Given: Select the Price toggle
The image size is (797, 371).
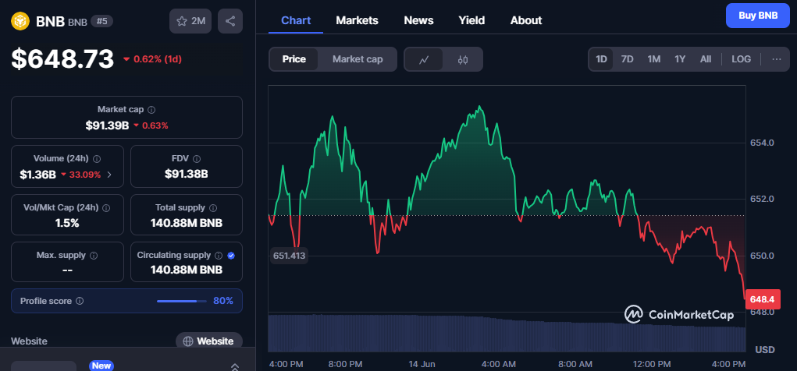Looking at the screenshot, I should [x=294, y=59].
